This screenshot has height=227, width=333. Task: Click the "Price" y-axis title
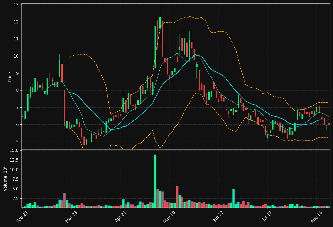point(10,76)
